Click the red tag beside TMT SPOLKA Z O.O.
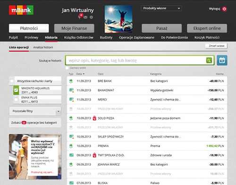The height and width of the screenshot is (185, 236). 94,155
